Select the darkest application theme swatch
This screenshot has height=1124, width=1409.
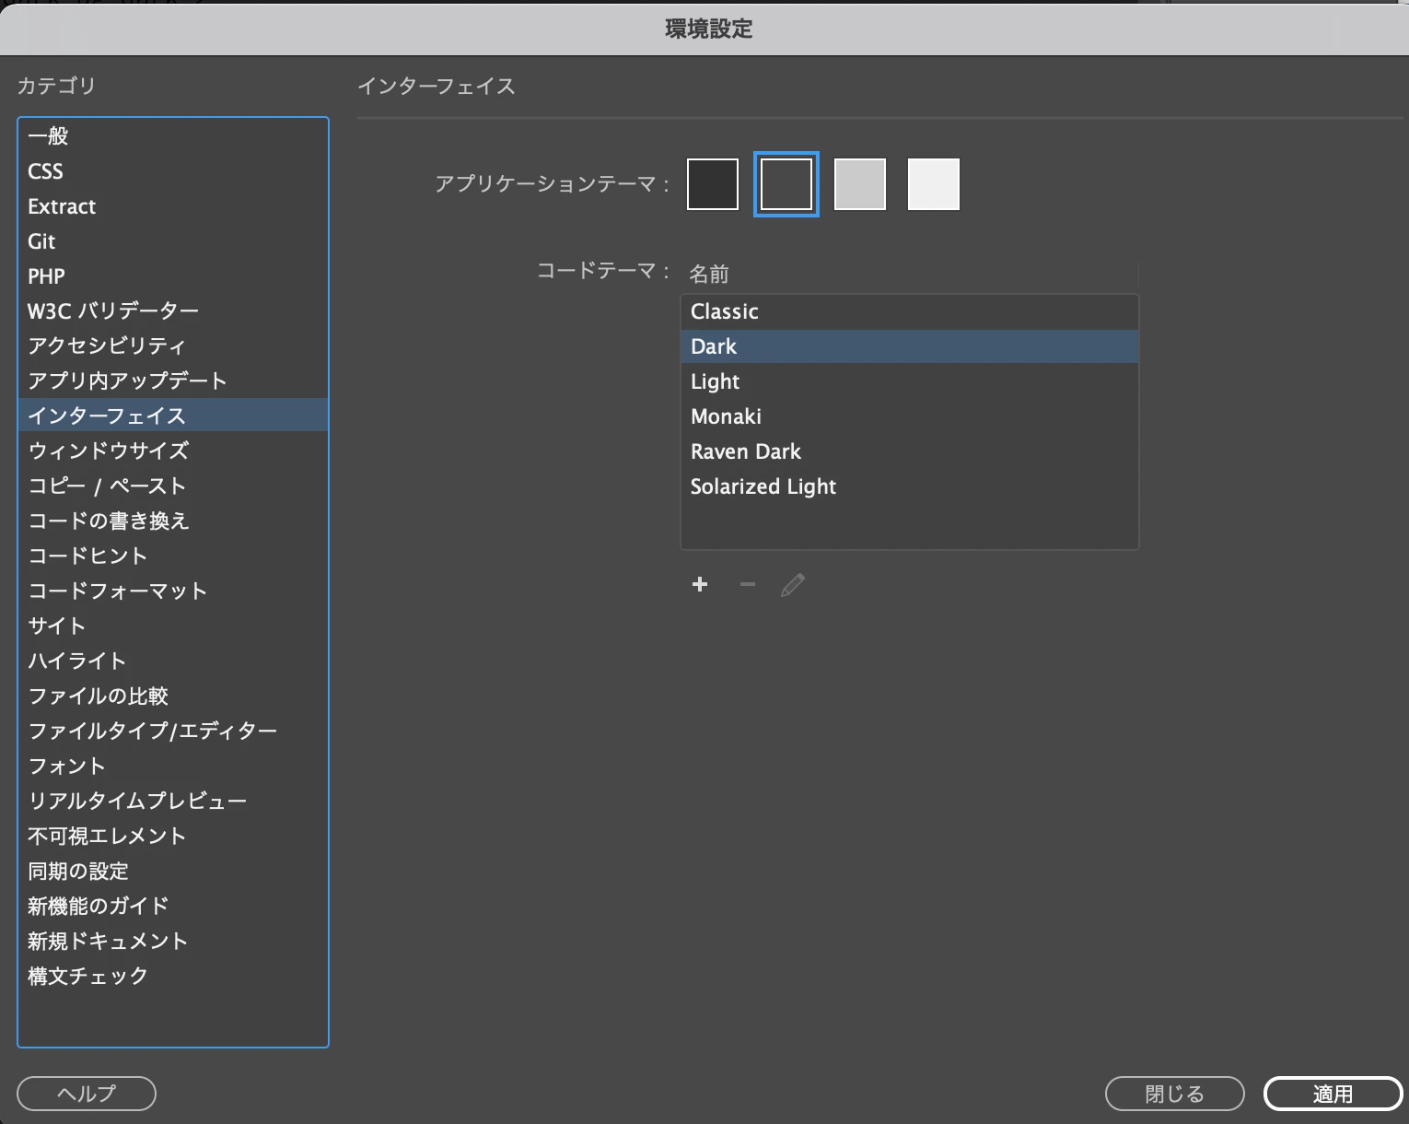point(713,184)
